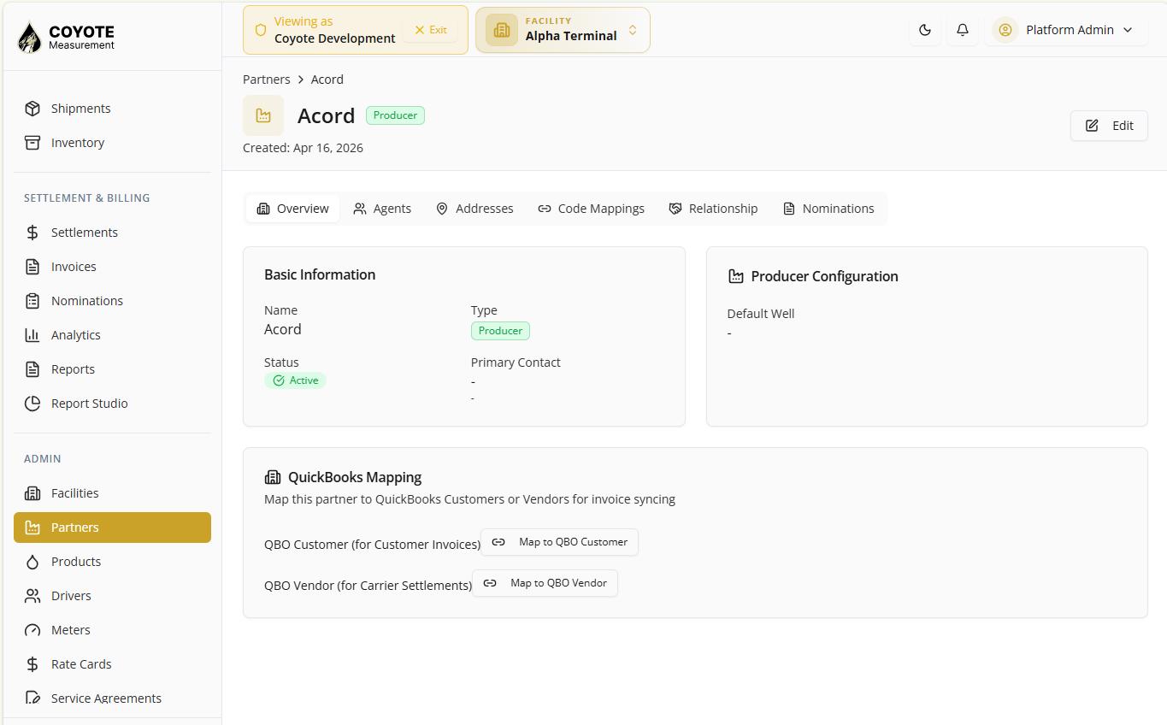Open the Invoices page
Image resolution: width=1167 pixels, height=725 pixels.
[x=112, y=267]
